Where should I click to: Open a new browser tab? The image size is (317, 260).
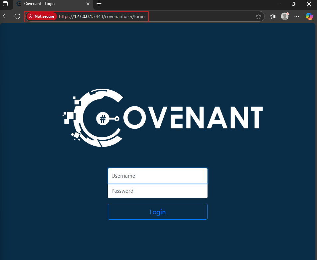[x=99, y=4]
